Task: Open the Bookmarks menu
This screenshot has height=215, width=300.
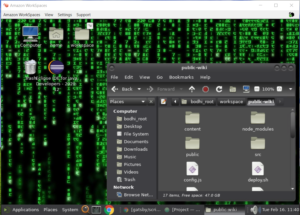Action: pos(181,77)
